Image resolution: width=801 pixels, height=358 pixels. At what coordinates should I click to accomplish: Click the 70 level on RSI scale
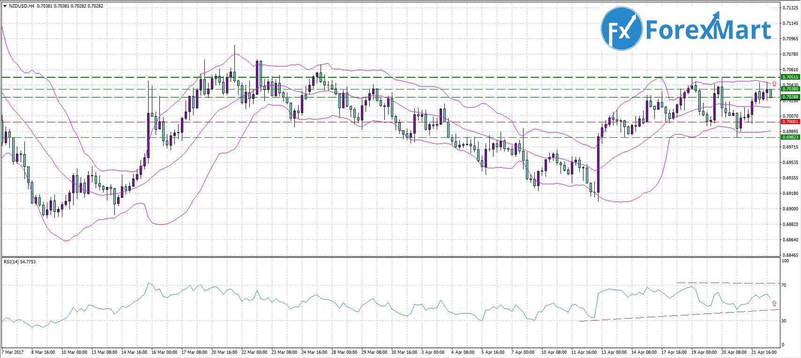(x=783, y=285)
